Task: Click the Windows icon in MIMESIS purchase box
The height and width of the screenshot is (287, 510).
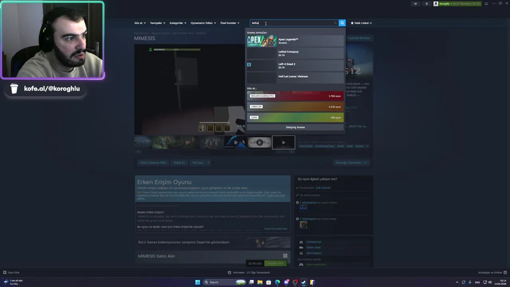Action: pos(285,256)
